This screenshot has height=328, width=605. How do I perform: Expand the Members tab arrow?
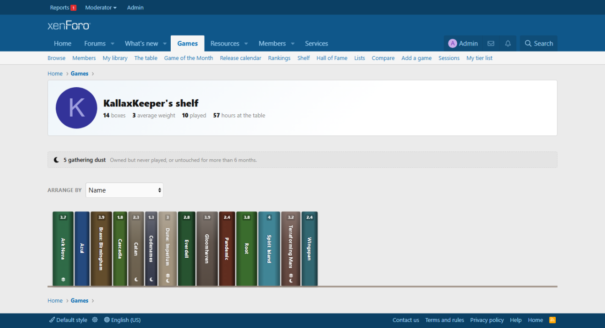click(x=293, y=44)
